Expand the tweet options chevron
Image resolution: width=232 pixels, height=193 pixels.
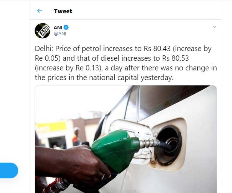click(x=215, y=27)
